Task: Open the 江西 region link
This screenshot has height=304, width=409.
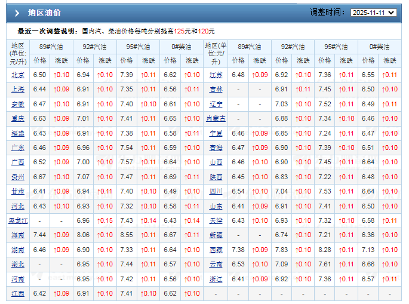Action: click(18, 293)
